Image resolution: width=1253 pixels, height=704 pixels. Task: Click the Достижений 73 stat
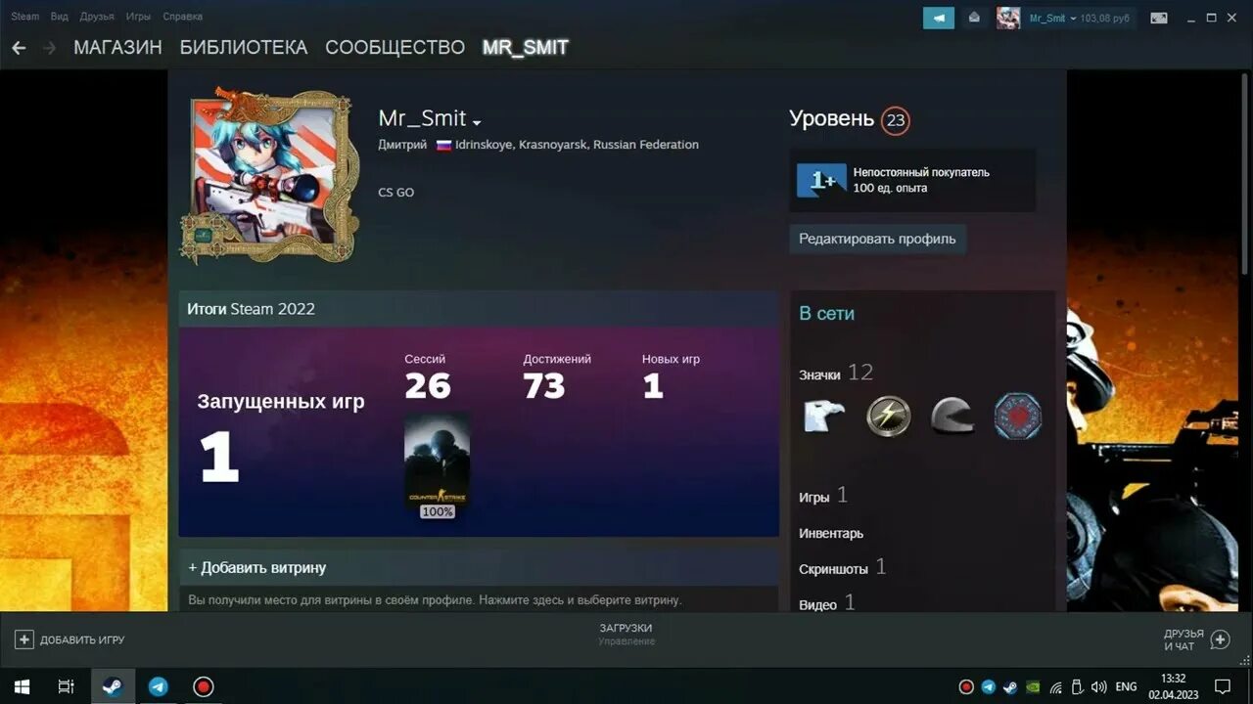pyautogui.click(x=557, y=376)
